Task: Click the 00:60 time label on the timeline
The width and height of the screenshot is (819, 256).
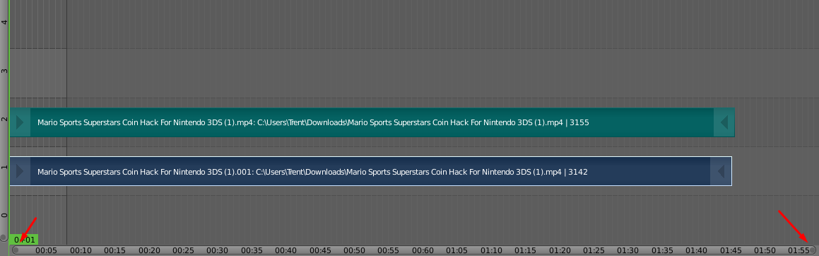Action: tap(423, 251)
